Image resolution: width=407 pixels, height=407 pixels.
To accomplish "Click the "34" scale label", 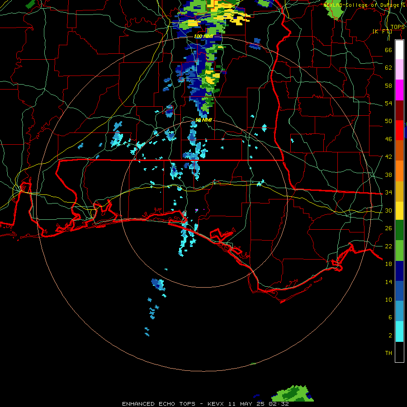I will tap(388, 193).
